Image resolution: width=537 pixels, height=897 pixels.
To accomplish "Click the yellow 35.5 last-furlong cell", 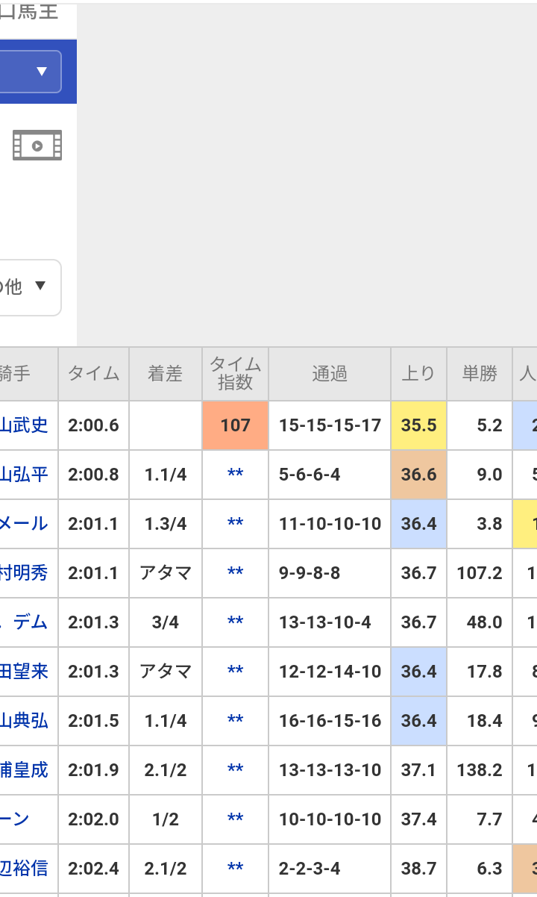I will click(418, 425).
